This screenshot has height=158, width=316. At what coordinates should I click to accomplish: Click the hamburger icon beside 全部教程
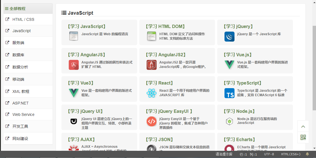[x=7, y=9]
